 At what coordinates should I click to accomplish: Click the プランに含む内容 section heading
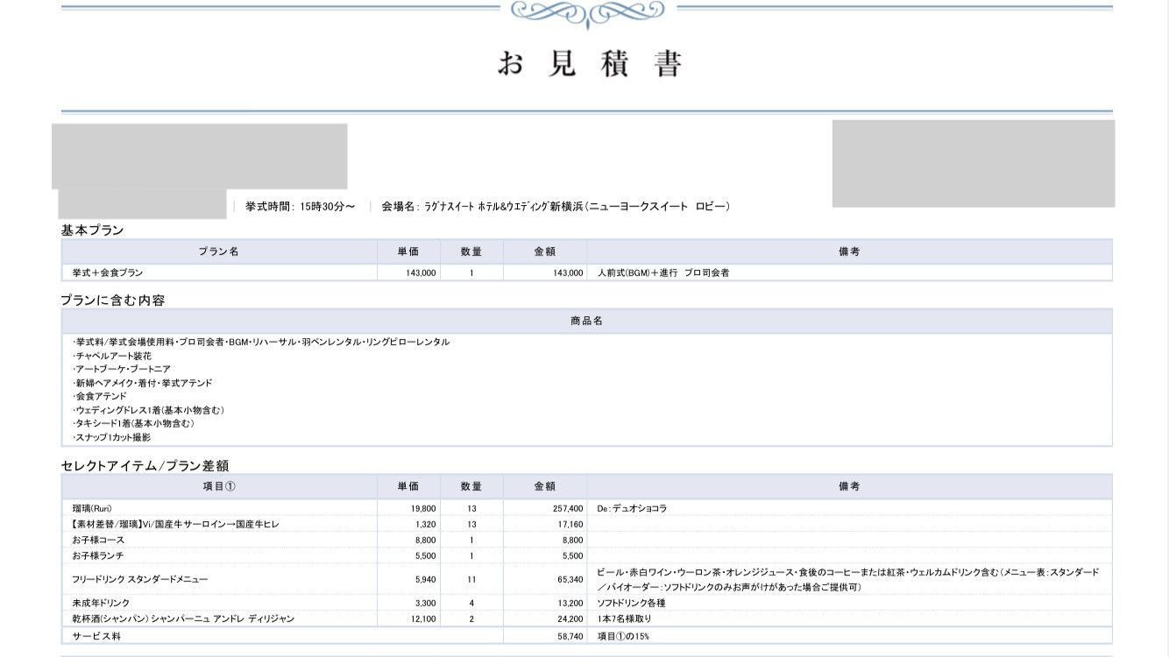coord(113,300)
